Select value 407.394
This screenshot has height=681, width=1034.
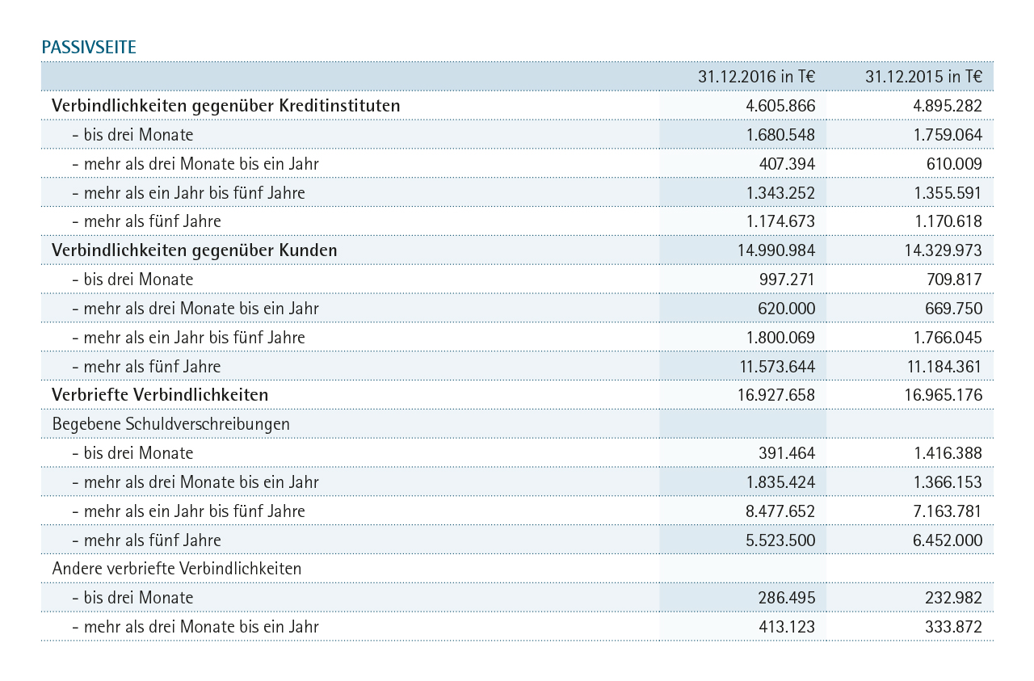point(788,164)
